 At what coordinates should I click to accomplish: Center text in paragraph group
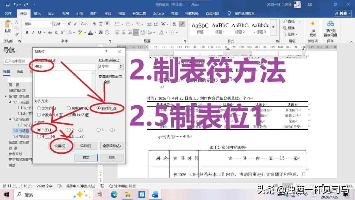[123, 32]
